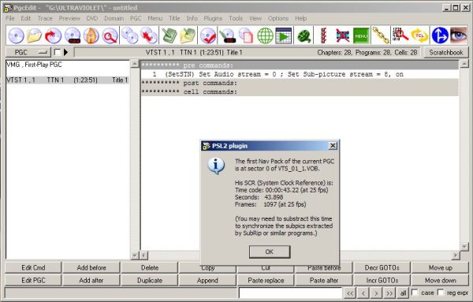This screenshot has width=473, height=302.
Task: Click the search text input field
Action: (x=290, y=293)
